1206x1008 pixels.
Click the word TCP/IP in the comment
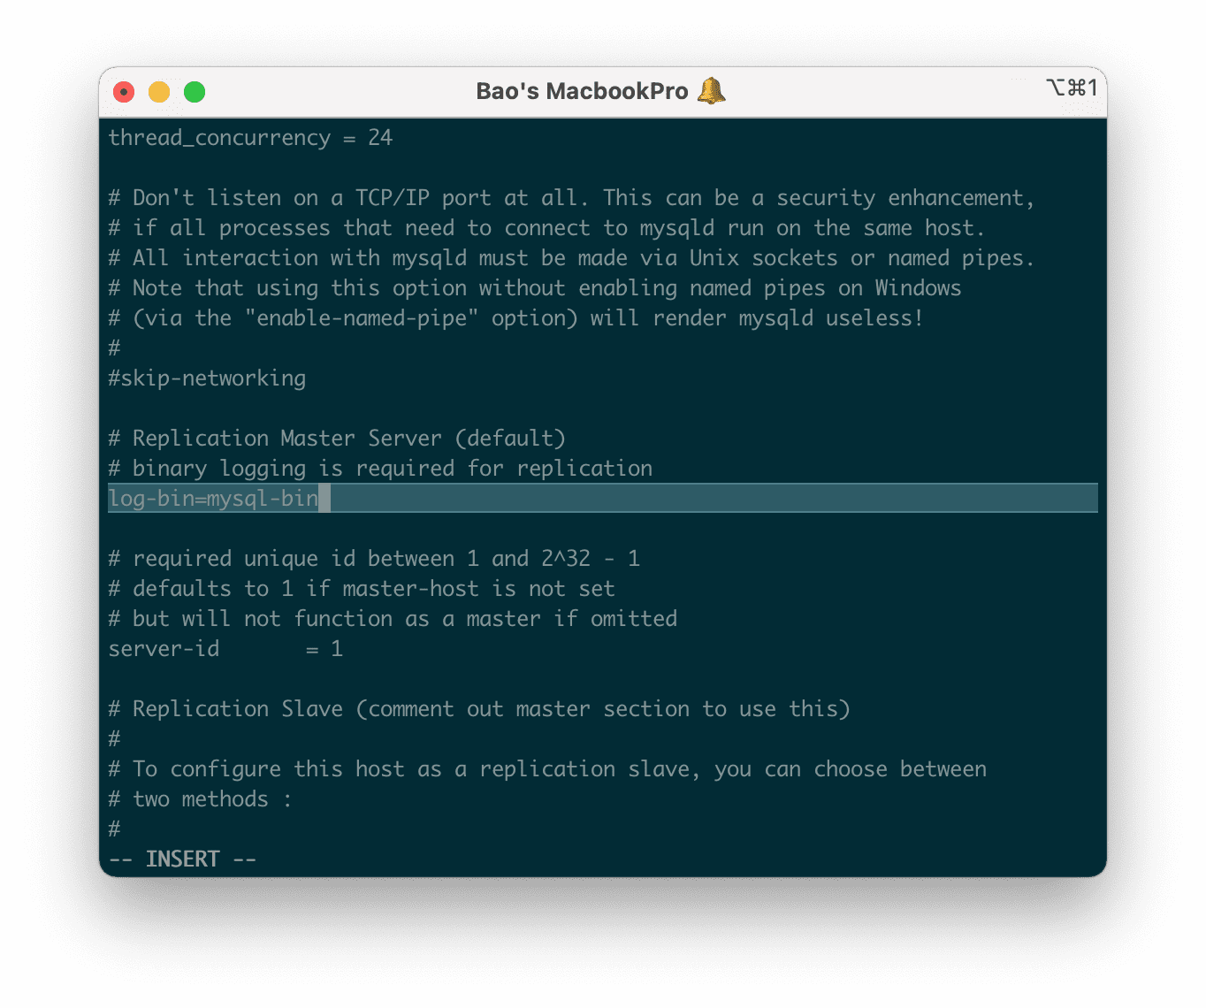click(x=393, y=198)
